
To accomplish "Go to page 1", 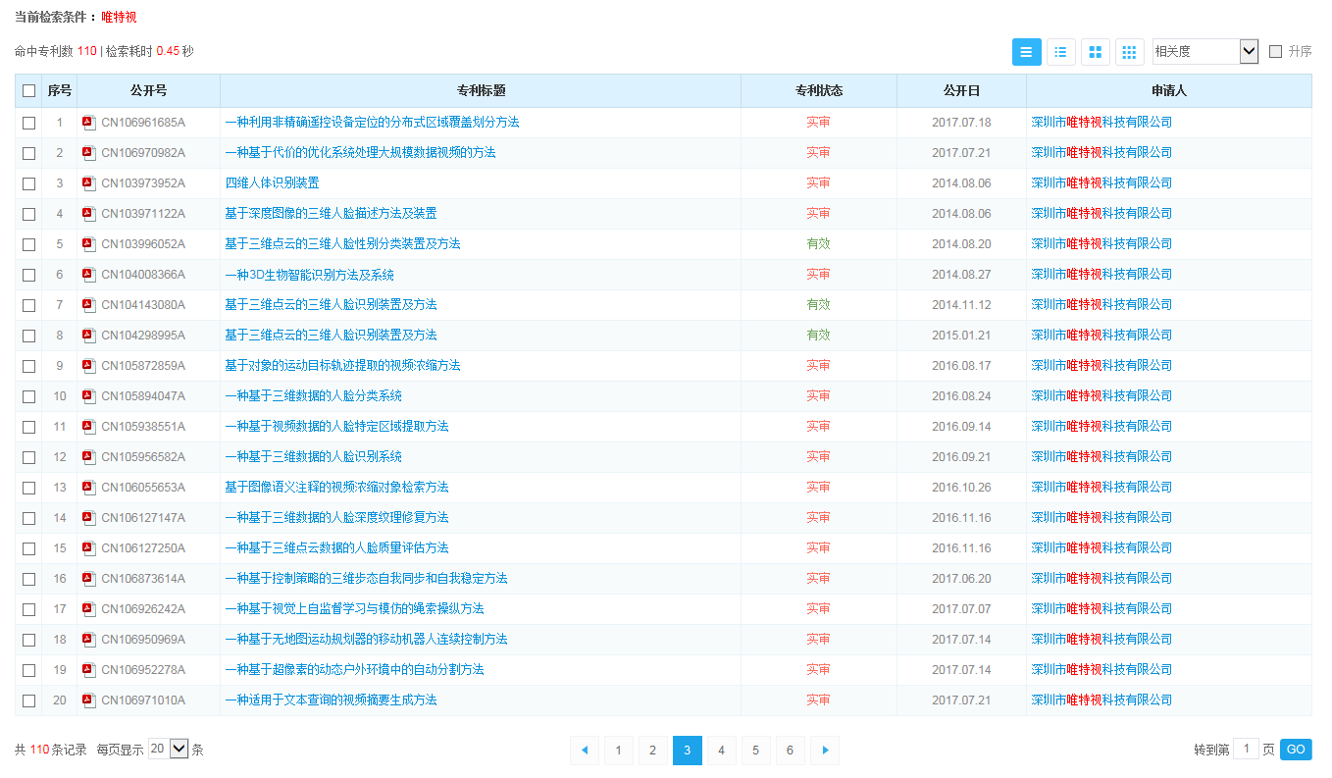I will coord(619,751).
